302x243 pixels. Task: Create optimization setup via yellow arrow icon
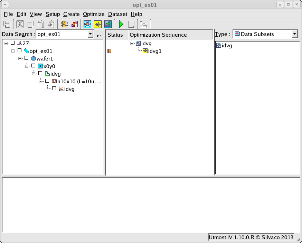coord(98,25)
